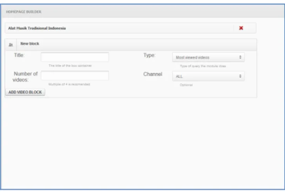Click the 'Type of query the module does' hint
285x192 pixels.
click(203, 66)
